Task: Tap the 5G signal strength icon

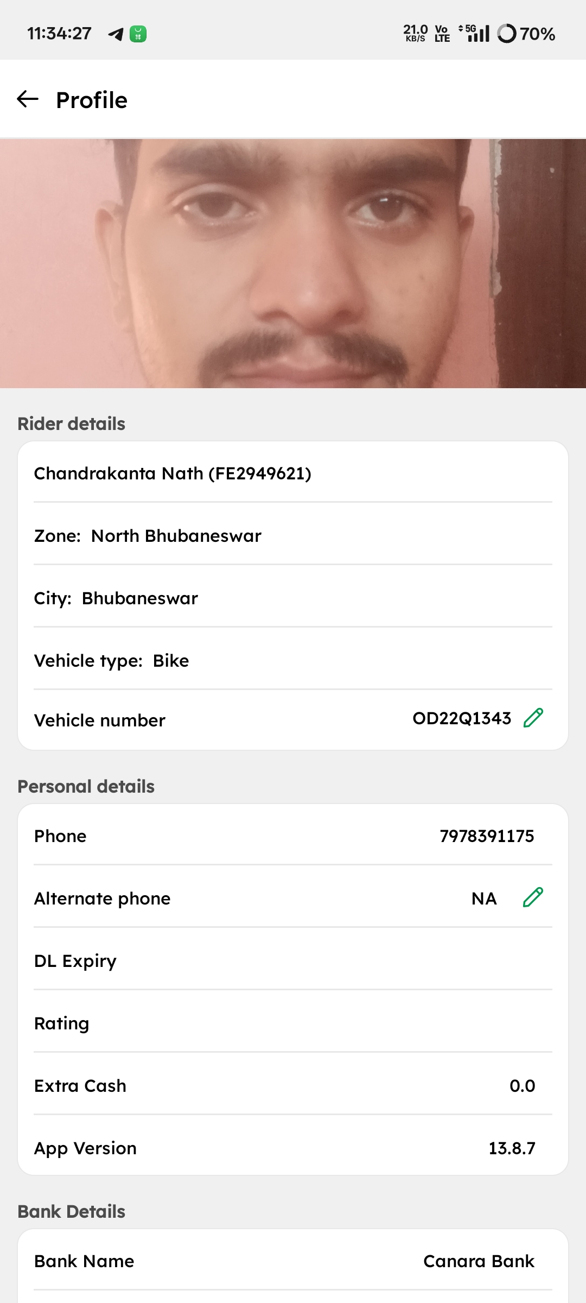Action: click(475, 33)
